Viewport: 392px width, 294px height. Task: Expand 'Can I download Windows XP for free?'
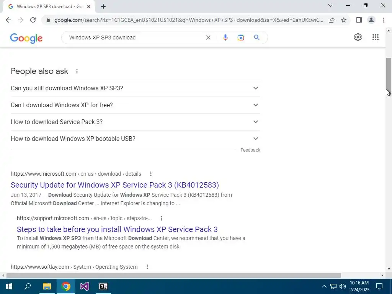pyautogui.click(x=136, y=105)
